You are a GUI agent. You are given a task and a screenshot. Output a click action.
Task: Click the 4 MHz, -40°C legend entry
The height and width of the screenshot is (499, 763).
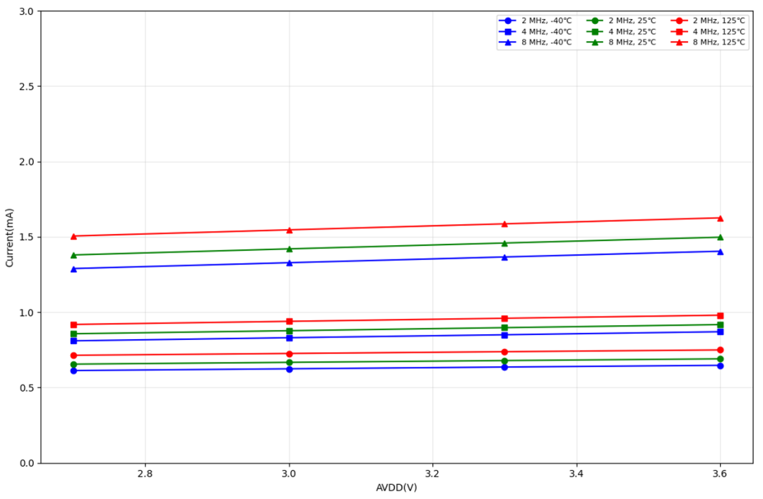[536, 32]
